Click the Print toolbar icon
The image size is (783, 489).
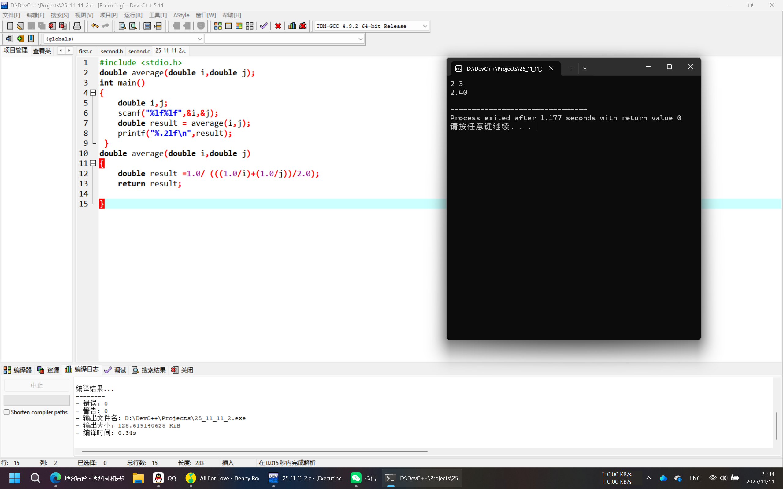pyautogui.click(x=77, y=26)
